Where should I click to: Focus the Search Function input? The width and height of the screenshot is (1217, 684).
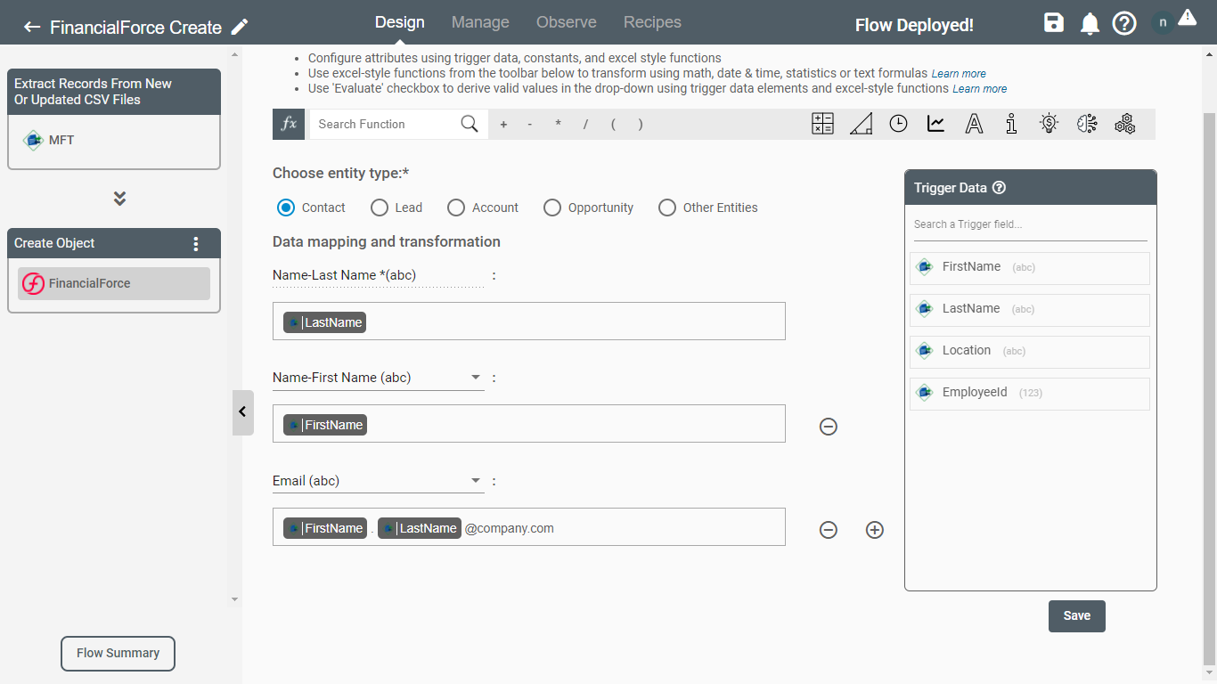tap(383, 124)
